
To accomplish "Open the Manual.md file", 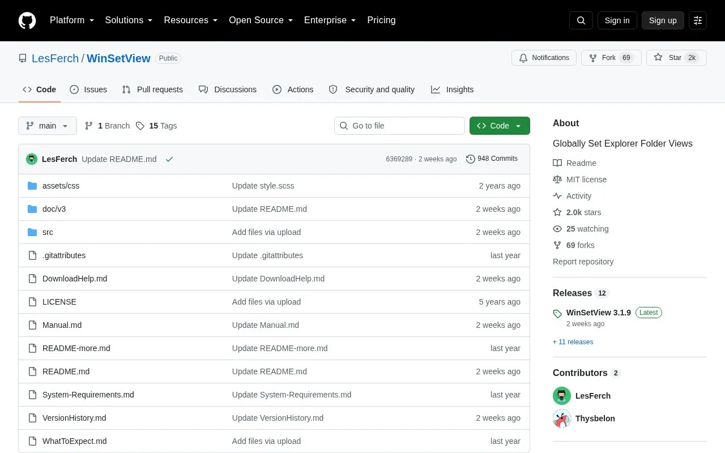I will [62, 325].
